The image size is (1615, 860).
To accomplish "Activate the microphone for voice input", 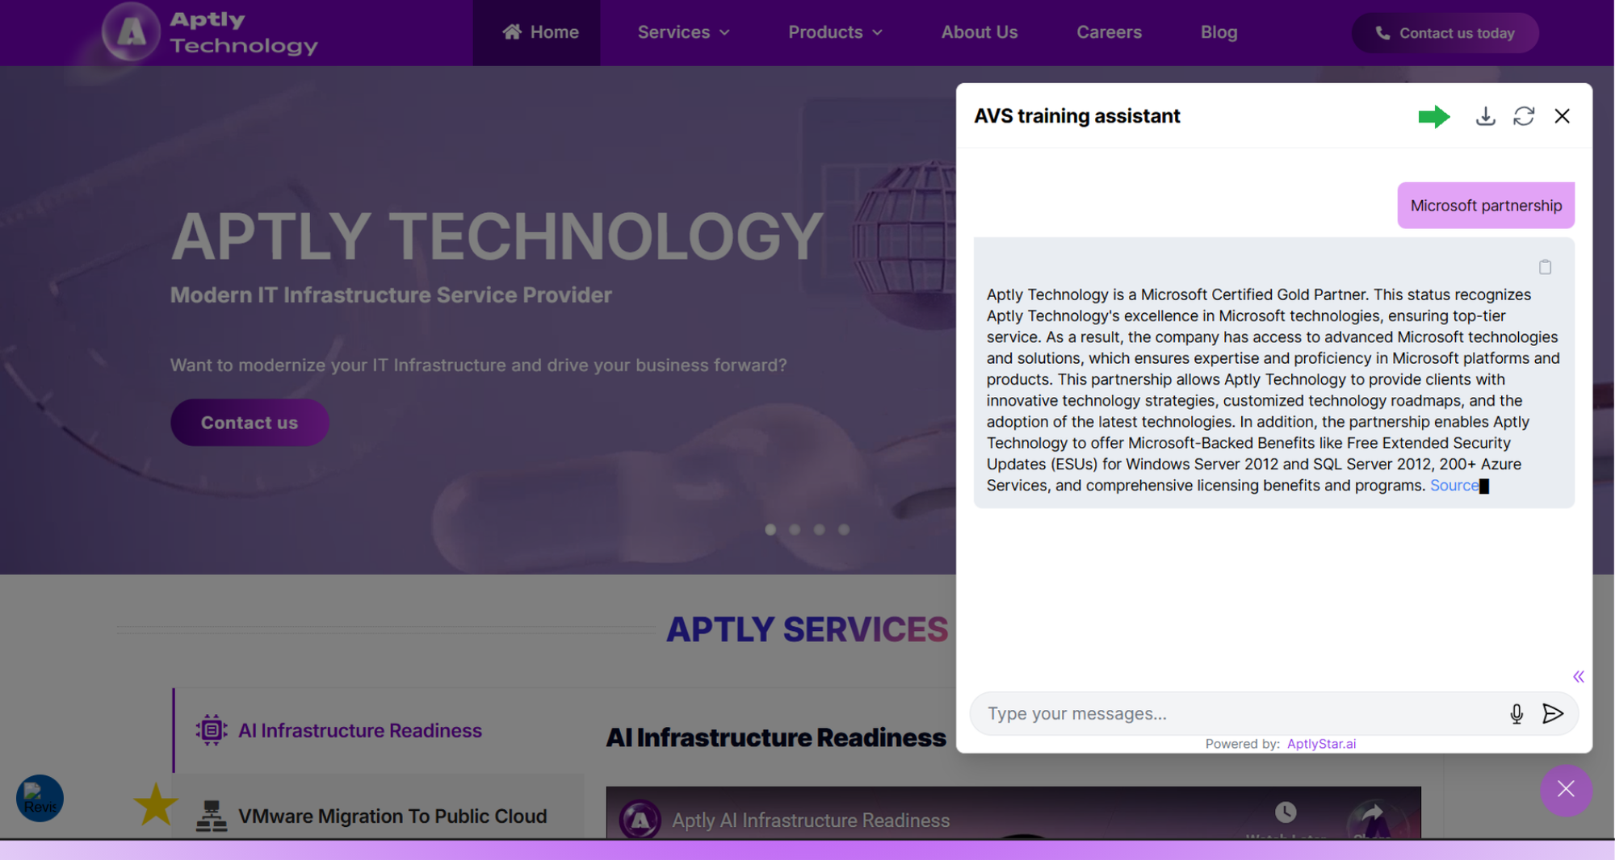I will 1516,714.
